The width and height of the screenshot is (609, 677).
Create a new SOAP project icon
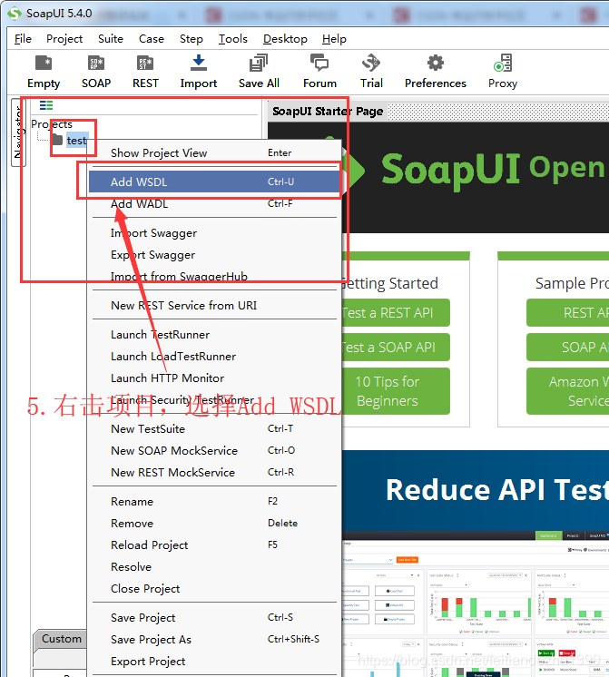pyautogui.click(x=96, y=63)
